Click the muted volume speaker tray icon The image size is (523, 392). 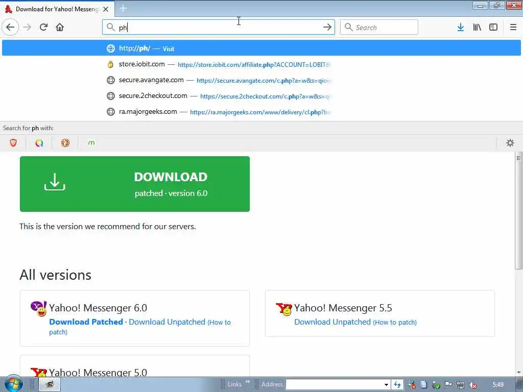[472, 385]
